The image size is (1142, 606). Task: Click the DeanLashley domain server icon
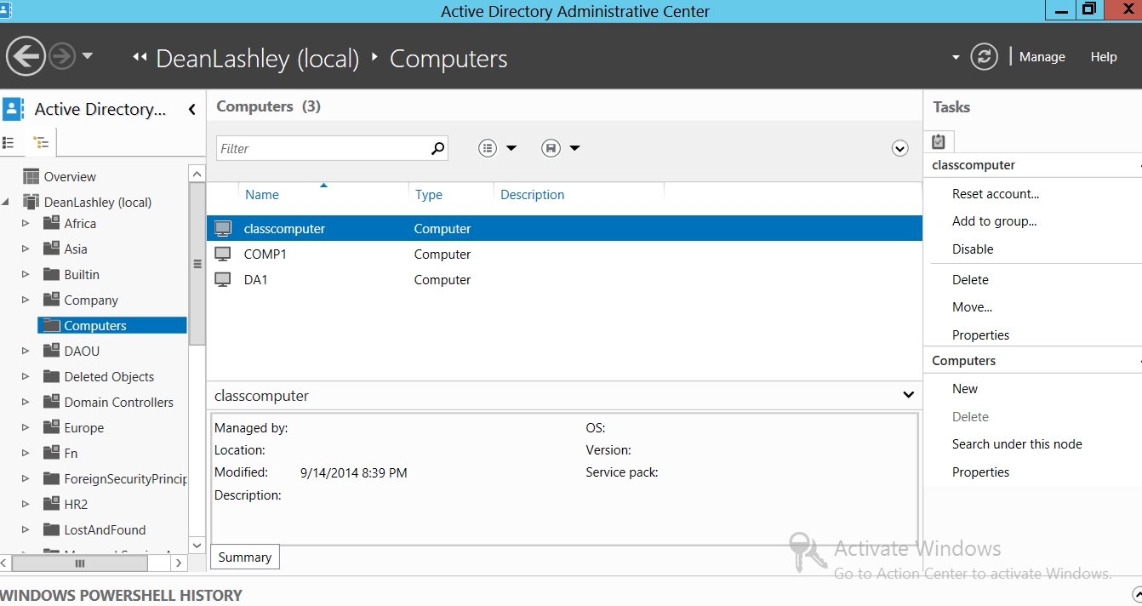(x=31, y=202)
